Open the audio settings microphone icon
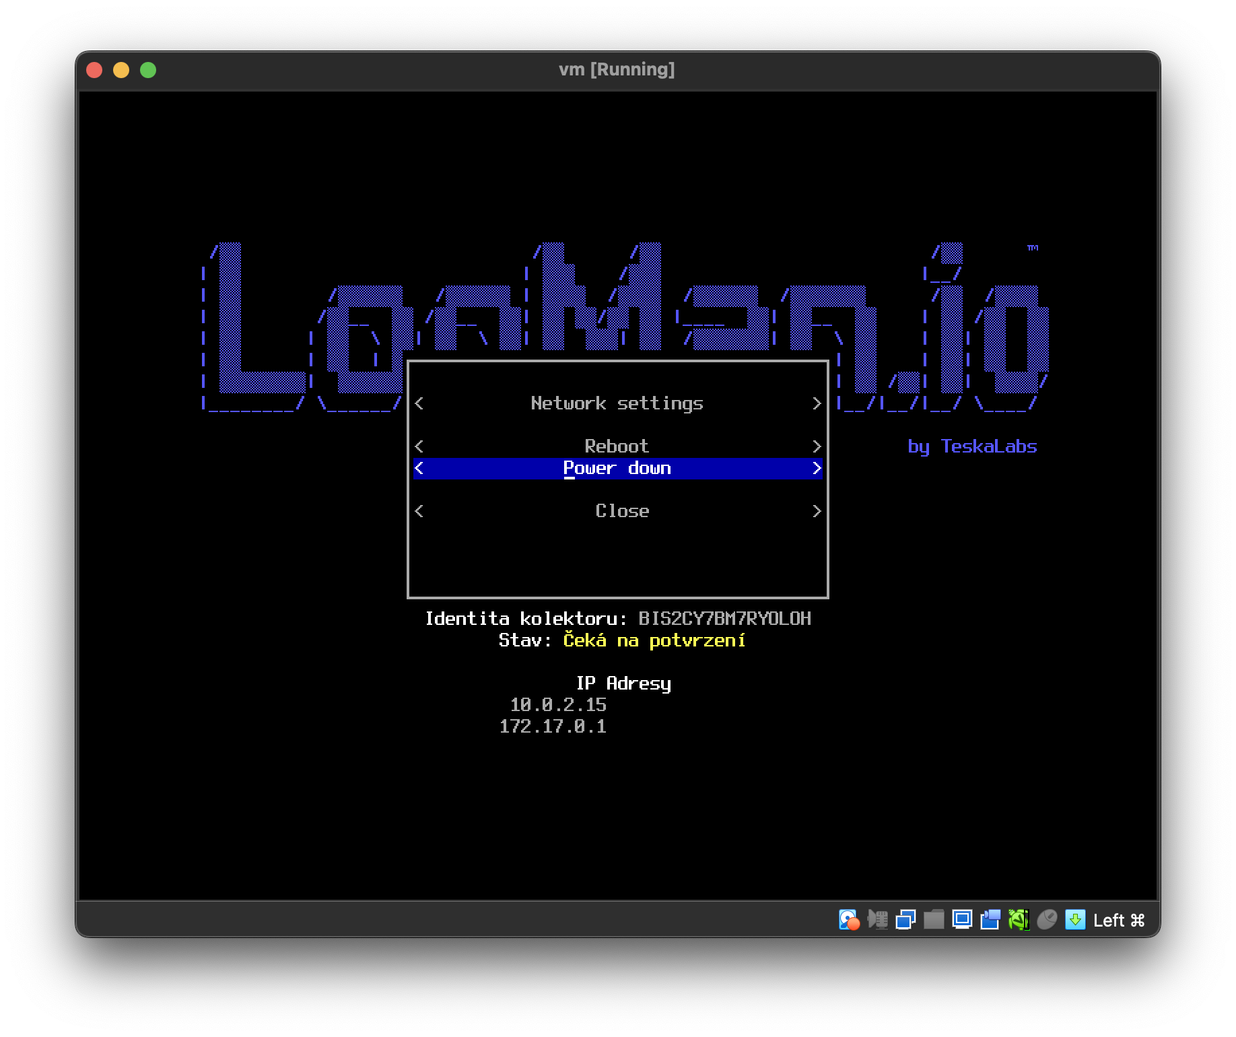Screen dimensions: 1236x1037 pos(877,920)
